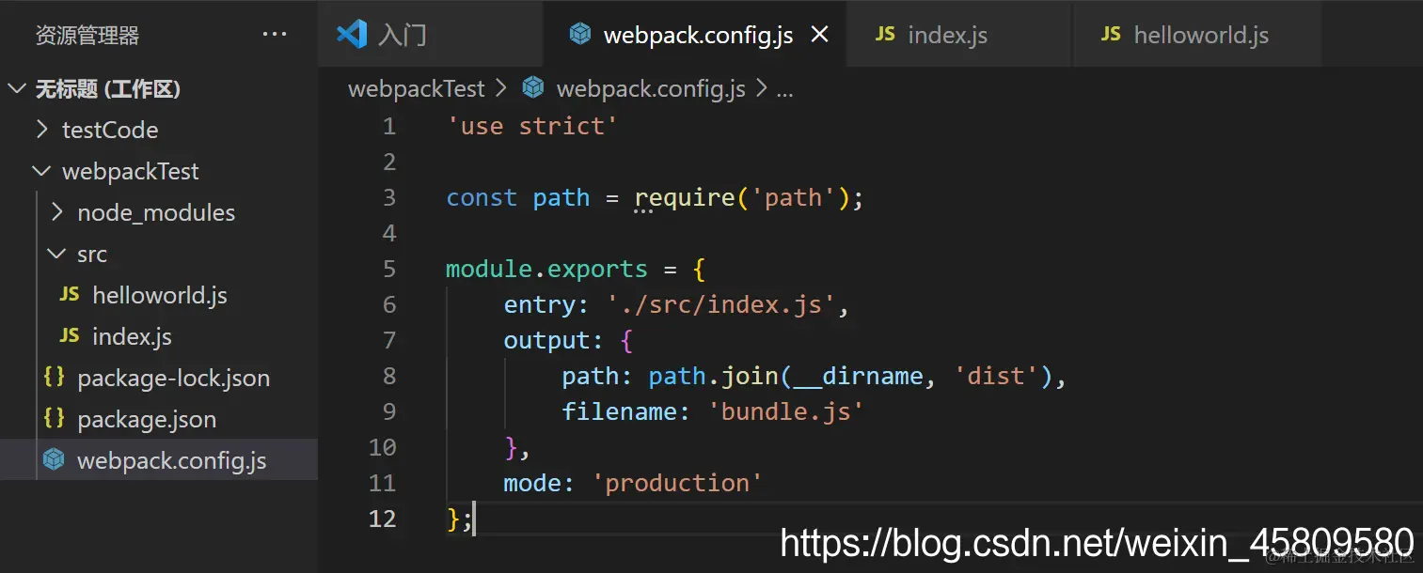Click the JS icon on helloworld.js tab
Screen dimensions: 1423x573
pos(1111,34)
